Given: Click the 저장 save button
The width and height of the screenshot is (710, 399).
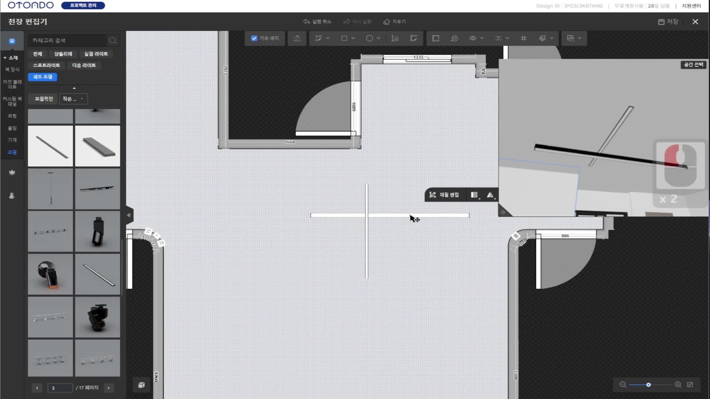Looking at the screenshot, I should [668, 21].
